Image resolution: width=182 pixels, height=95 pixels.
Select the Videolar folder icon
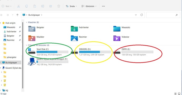pos(117,38)
